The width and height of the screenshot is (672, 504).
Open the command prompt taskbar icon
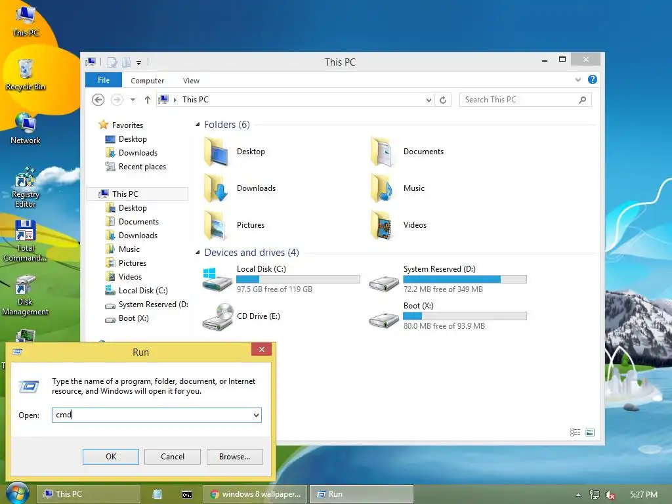pos(187,495)
